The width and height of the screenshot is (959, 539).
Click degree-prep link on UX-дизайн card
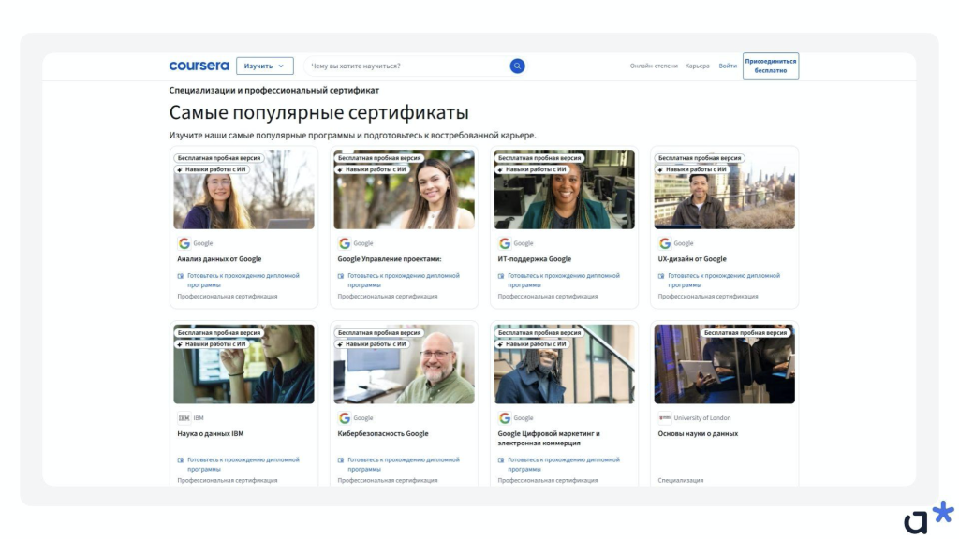tap(724, 280)
